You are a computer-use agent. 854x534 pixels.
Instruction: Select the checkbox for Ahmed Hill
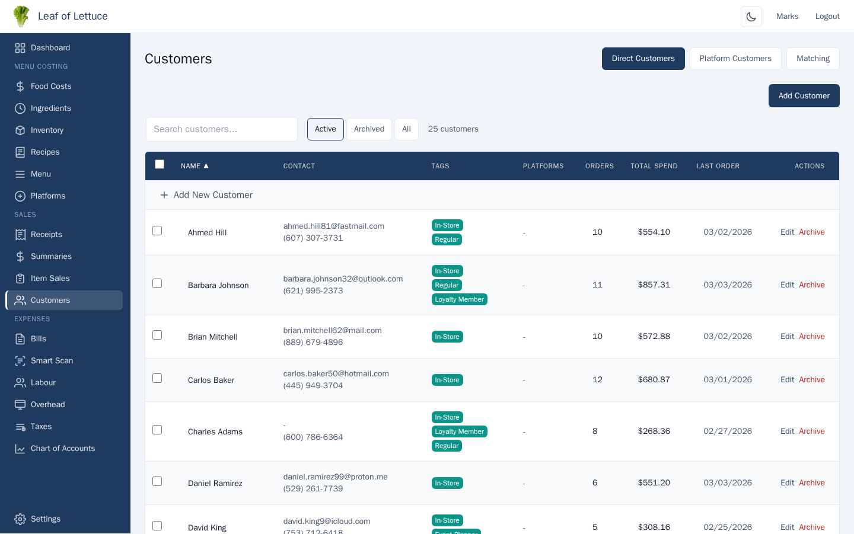[x=157, y=231]
